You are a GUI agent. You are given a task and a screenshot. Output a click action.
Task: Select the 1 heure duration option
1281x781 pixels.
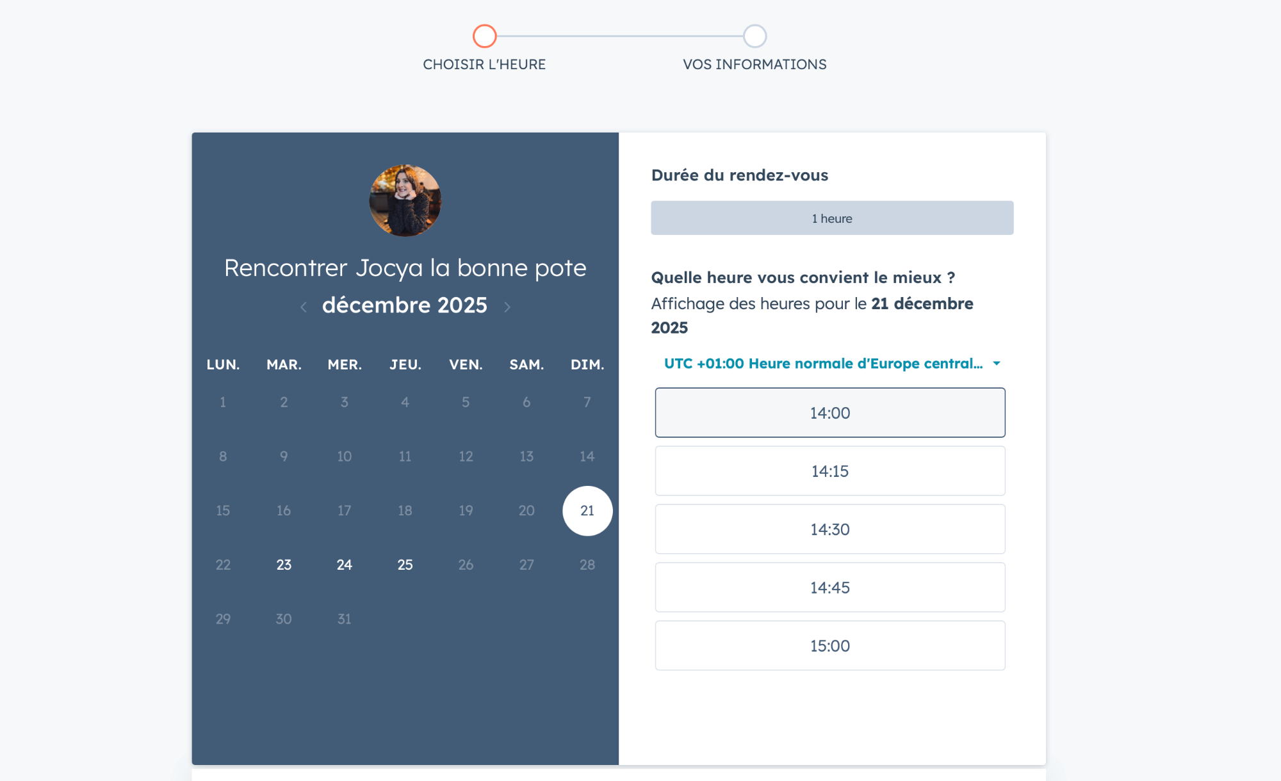(x=832, y=218)
